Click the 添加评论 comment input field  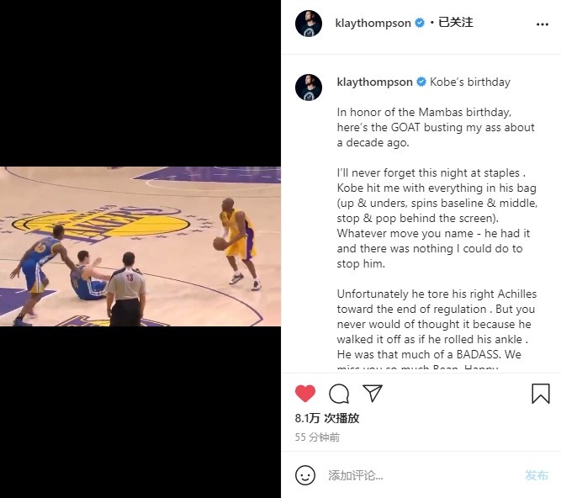click(422, 475)
